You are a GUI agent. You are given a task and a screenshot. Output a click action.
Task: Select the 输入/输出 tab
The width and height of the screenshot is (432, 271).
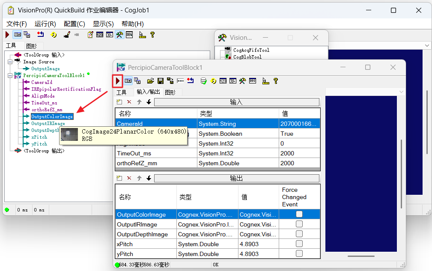pyautogui.click(x=148, y=92)
